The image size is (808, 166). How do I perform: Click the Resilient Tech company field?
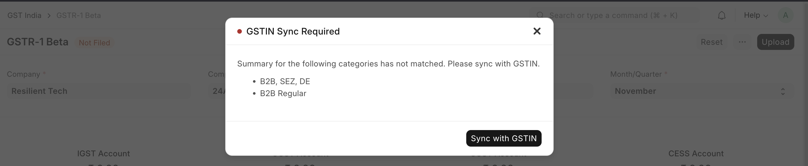click(x=99, y=91)
